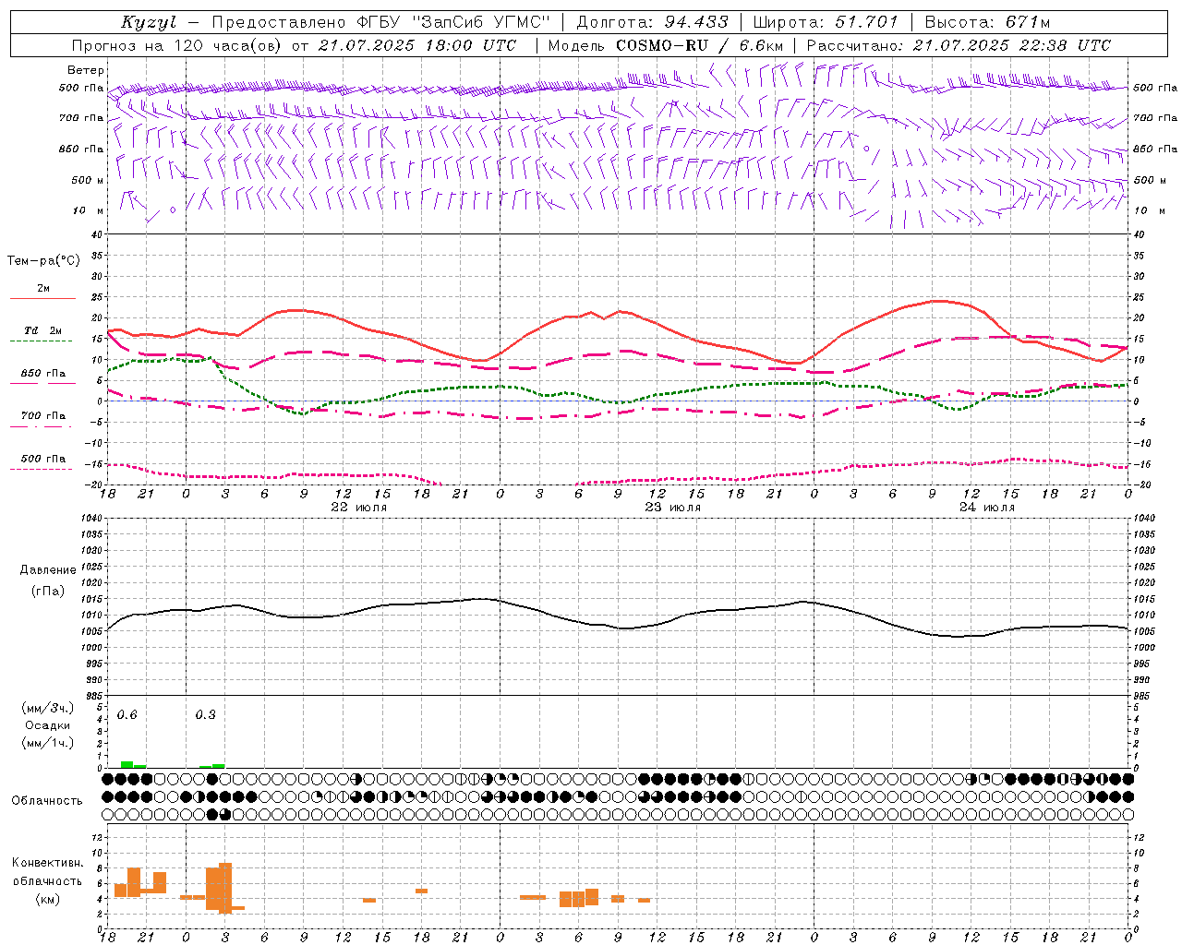Click 700 гПа wind level label on right side

(1155, 118)
